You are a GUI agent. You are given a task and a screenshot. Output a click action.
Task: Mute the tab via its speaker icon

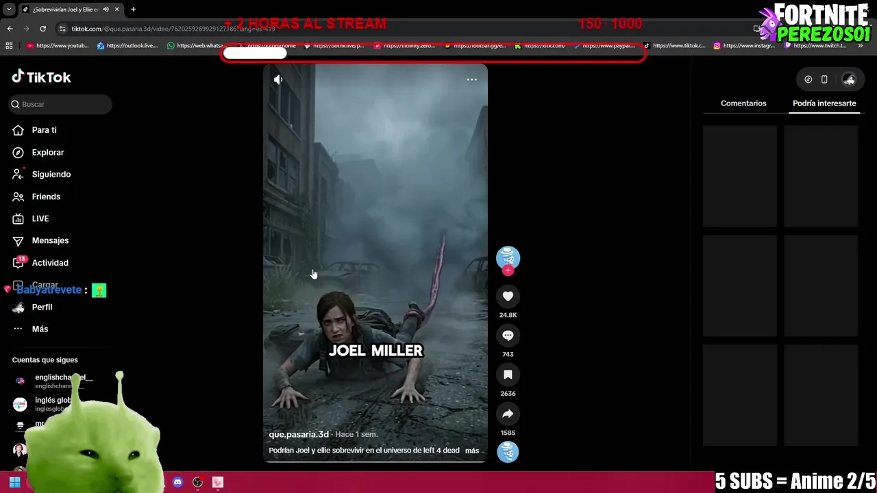106,10
